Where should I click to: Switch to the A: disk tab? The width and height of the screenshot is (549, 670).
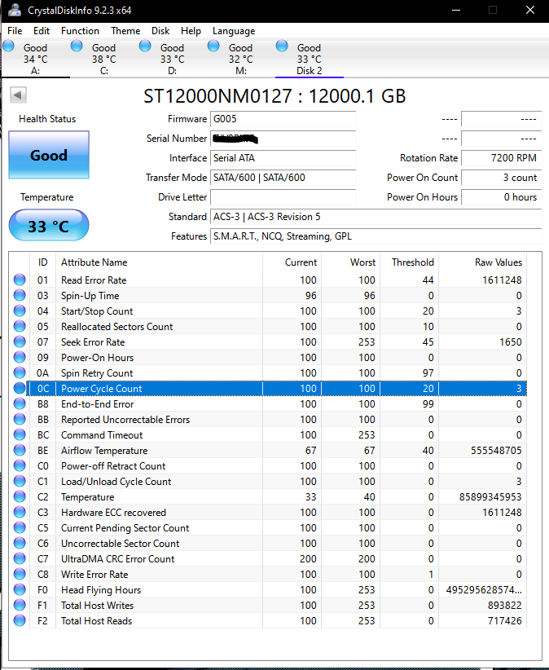point(36,59)
